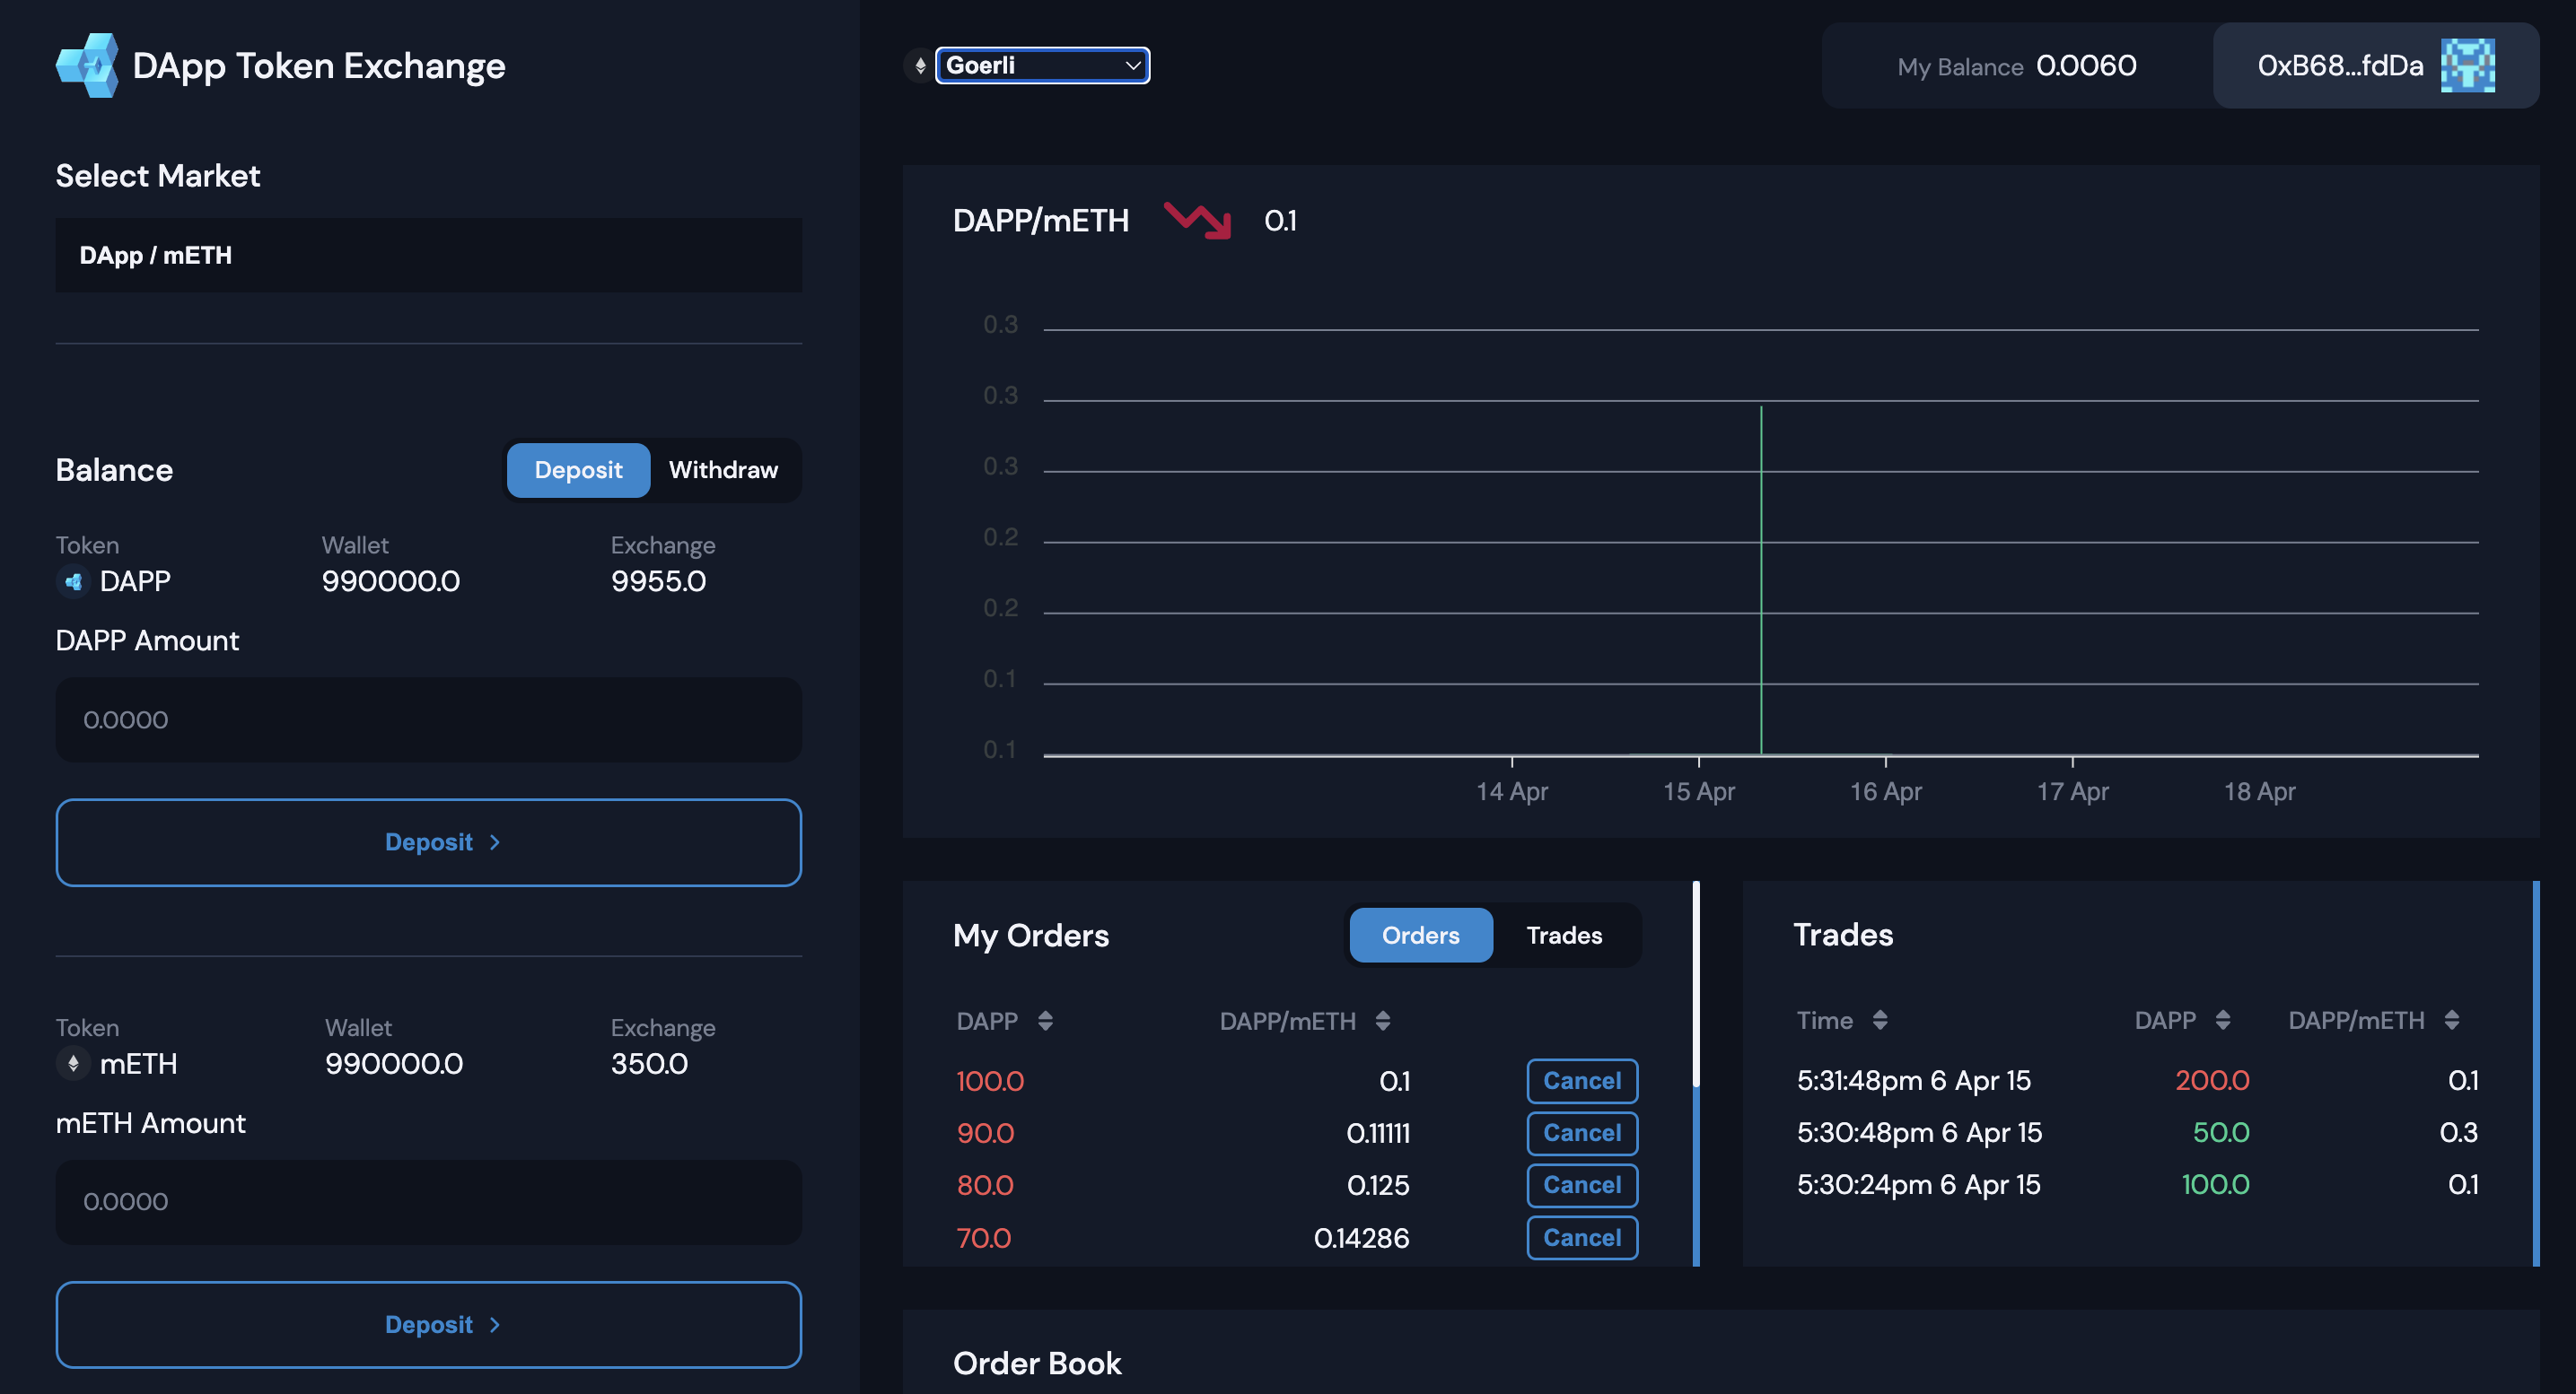Click the Deposit button under DAPP Amount
This screenshot has height=1394, width=2576.
[x=428, y=841]
